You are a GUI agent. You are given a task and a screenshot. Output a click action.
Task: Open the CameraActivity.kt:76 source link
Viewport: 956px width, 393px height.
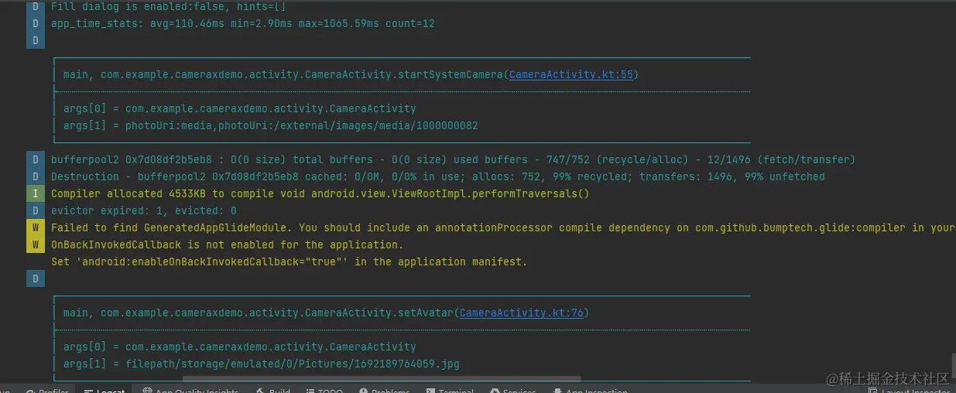click(x=522, y=313)
